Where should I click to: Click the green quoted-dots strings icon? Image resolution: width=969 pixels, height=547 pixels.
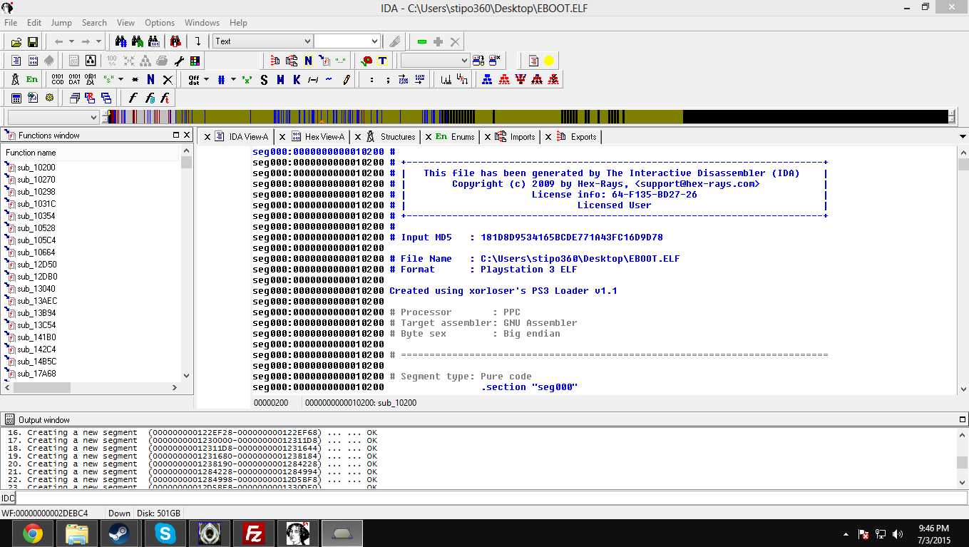click(341, 61)
